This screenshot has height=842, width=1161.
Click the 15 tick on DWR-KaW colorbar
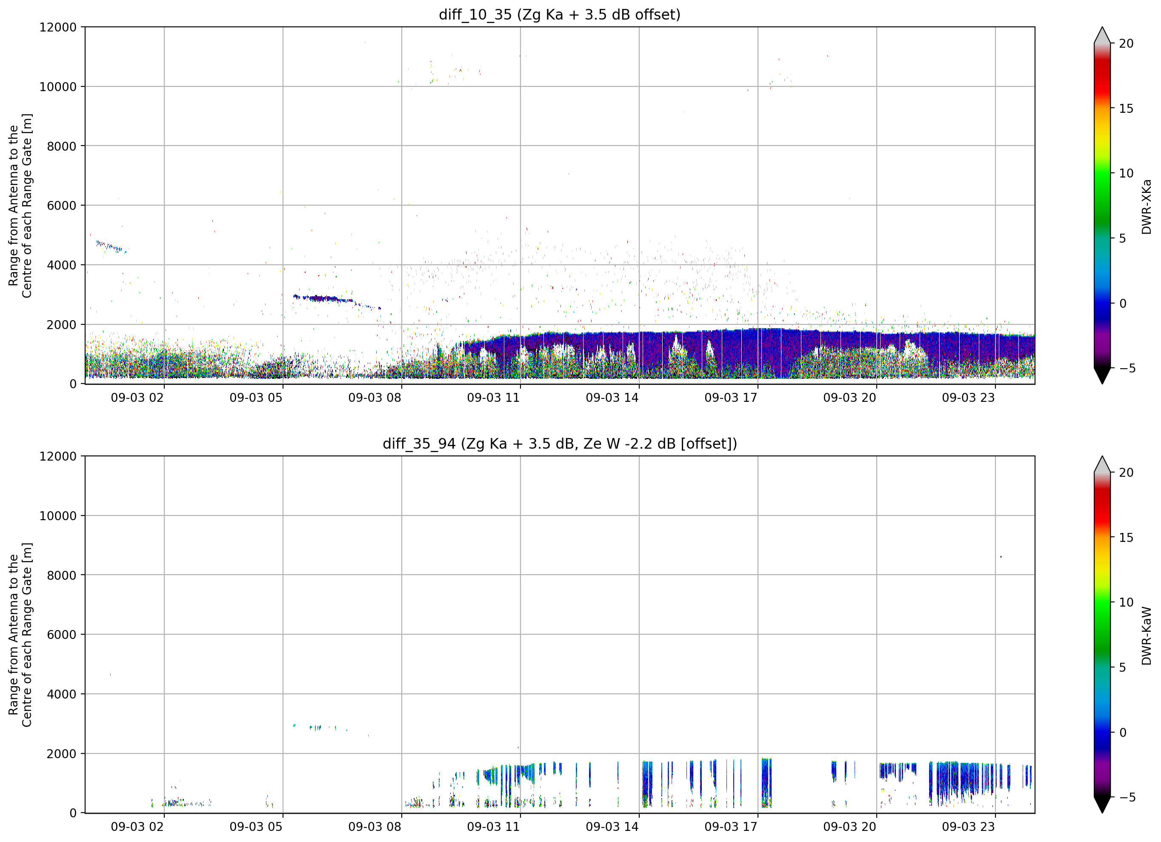point(1126,538)
